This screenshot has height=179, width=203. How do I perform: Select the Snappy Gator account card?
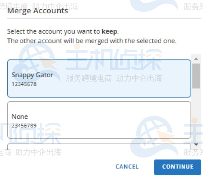coord(99,79)
